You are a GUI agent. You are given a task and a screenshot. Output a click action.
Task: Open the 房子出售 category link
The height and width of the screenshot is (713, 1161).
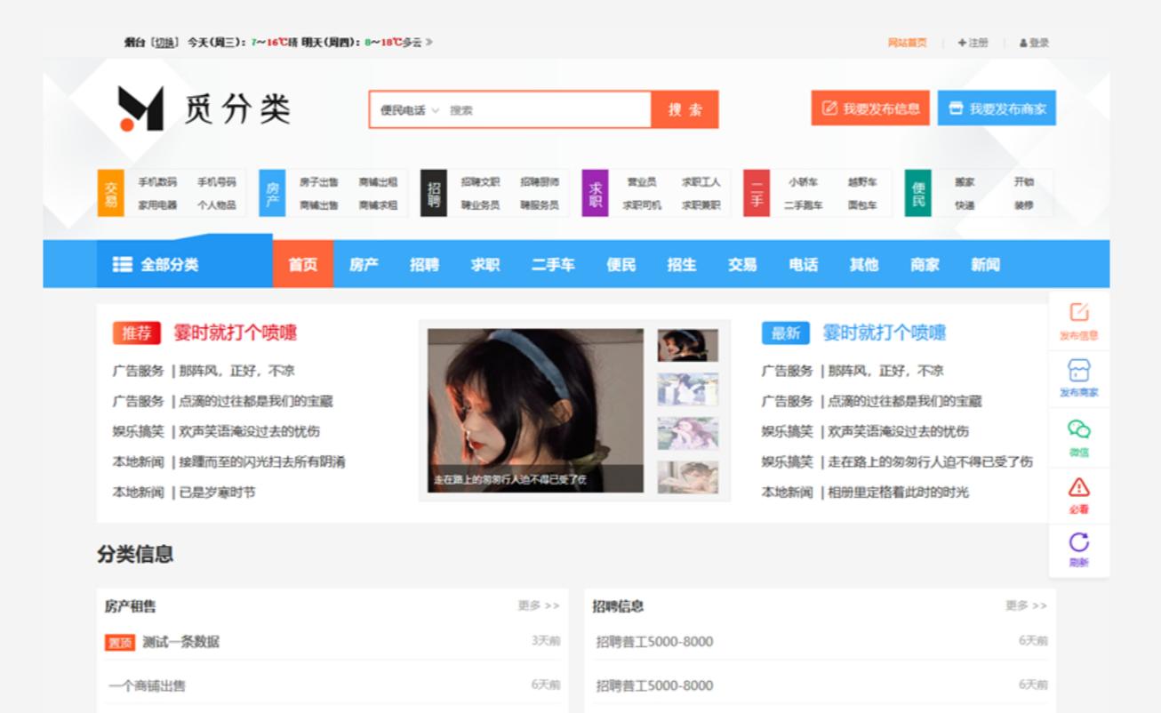[319, 181]
